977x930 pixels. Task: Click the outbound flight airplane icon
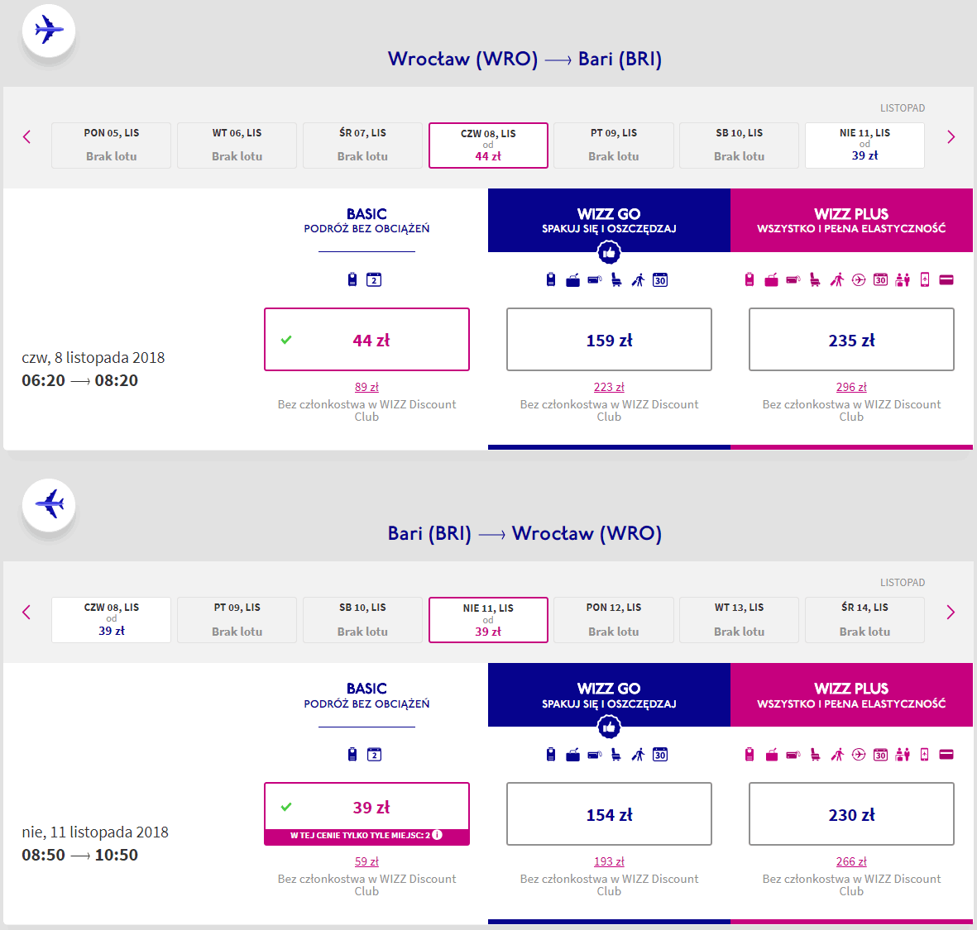tap(49, 31)
